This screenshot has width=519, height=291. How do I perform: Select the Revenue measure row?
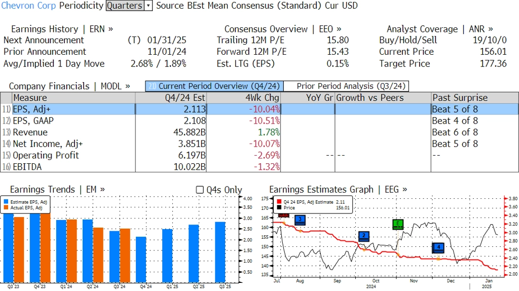click(259, 132)
